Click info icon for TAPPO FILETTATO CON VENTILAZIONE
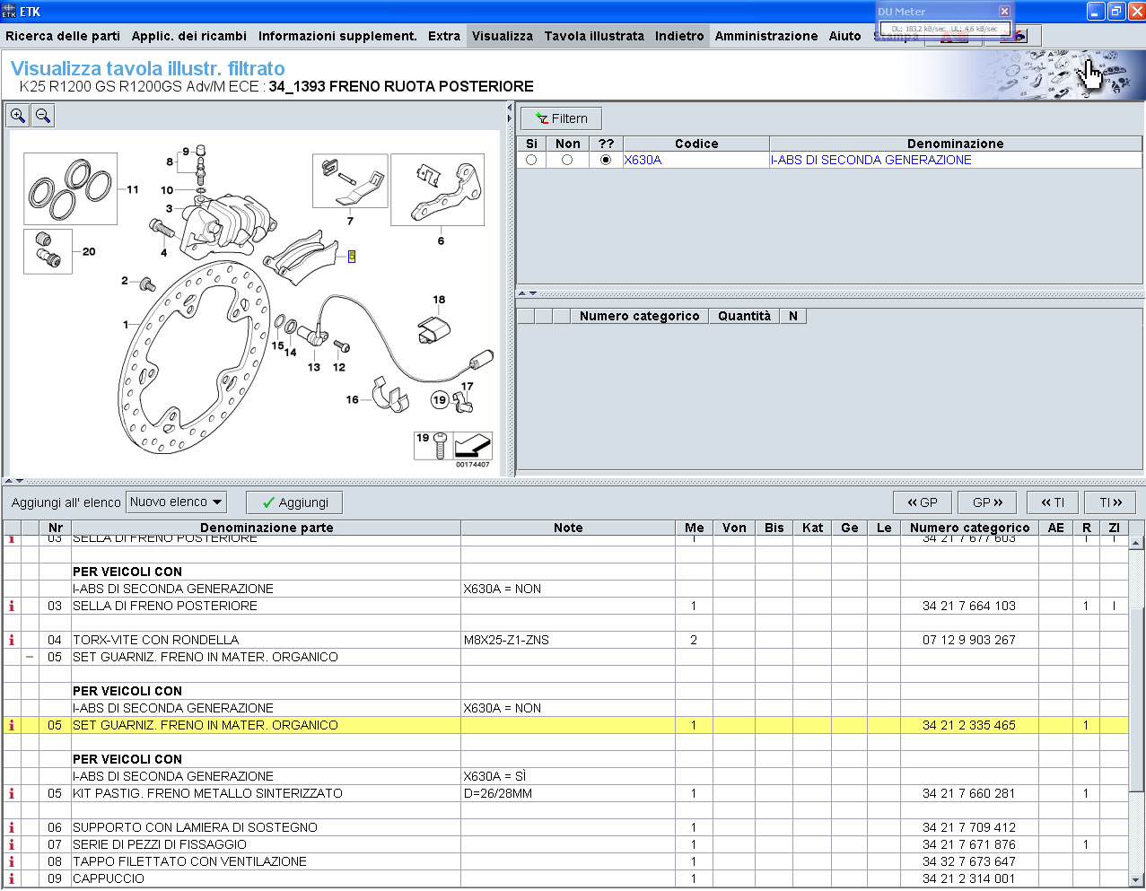1146x891 pixels. [12, 861]
